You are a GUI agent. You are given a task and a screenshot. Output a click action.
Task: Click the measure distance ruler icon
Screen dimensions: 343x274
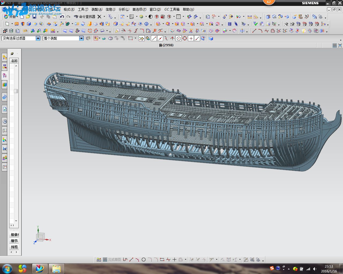249,17
